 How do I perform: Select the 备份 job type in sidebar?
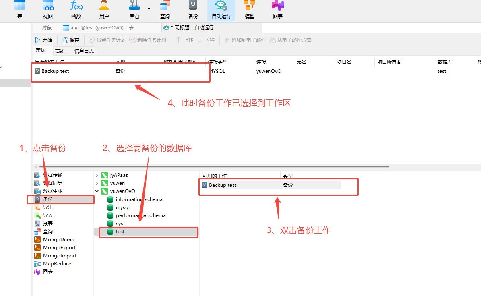tap(48, 199)
